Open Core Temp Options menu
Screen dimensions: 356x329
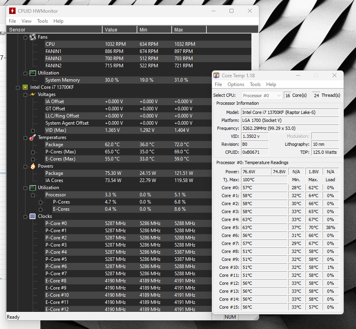click(236, 84)
